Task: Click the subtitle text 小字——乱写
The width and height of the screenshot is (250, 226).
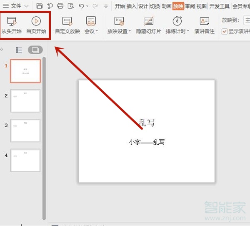Action: (147, 142)
